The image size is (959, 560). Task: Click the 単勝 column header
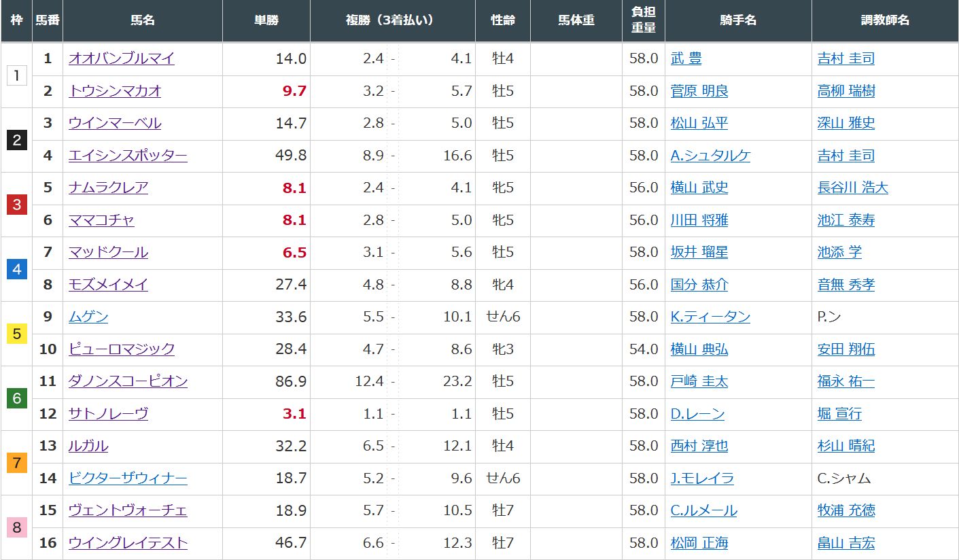tap(266, 20)
